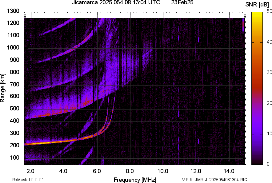The image size is (272, 183).
Task: Click the 'VIPIR JM91J_2025054081304.RIQ' file name
Action: [214, 180]
